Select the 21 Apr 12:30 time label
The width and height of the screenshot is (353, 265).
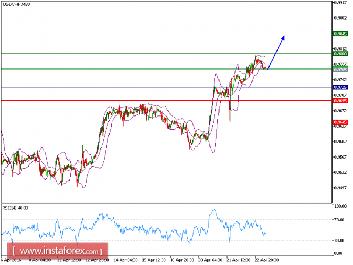click(x=238, y=260)
